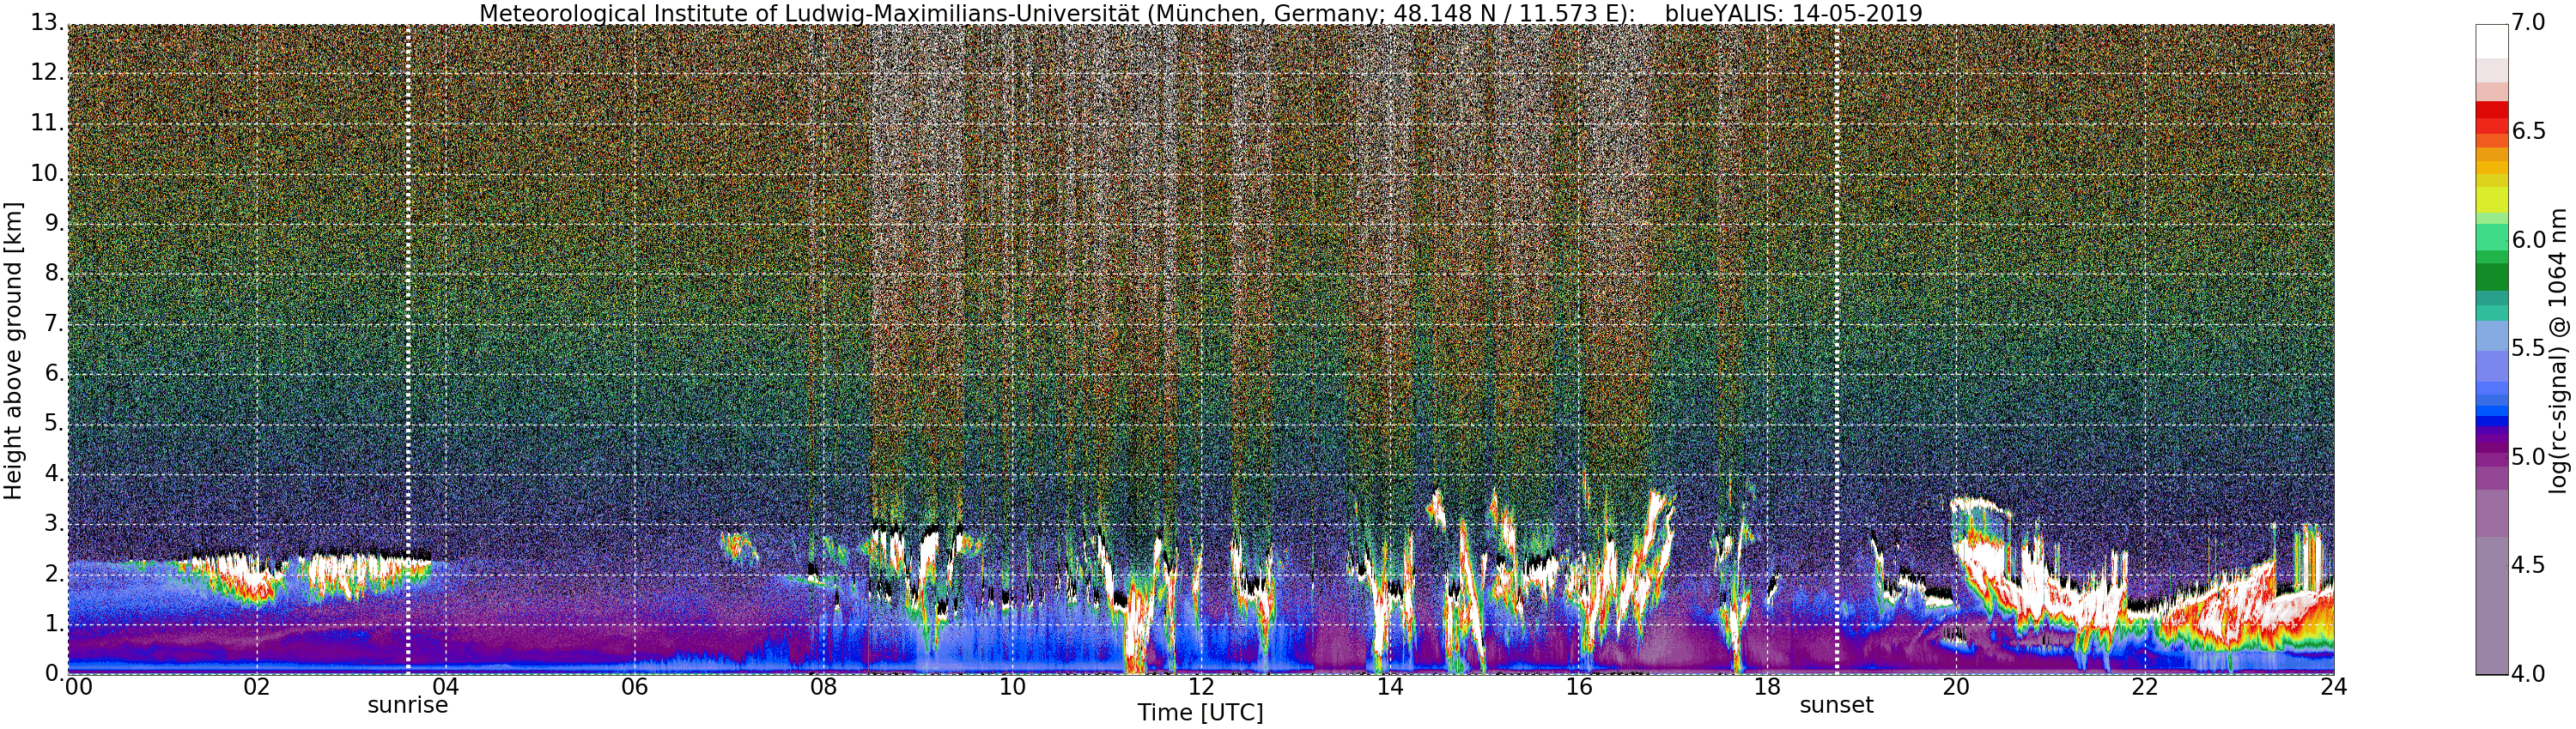Click the y-axis tick label '5.'

point(53,424)
